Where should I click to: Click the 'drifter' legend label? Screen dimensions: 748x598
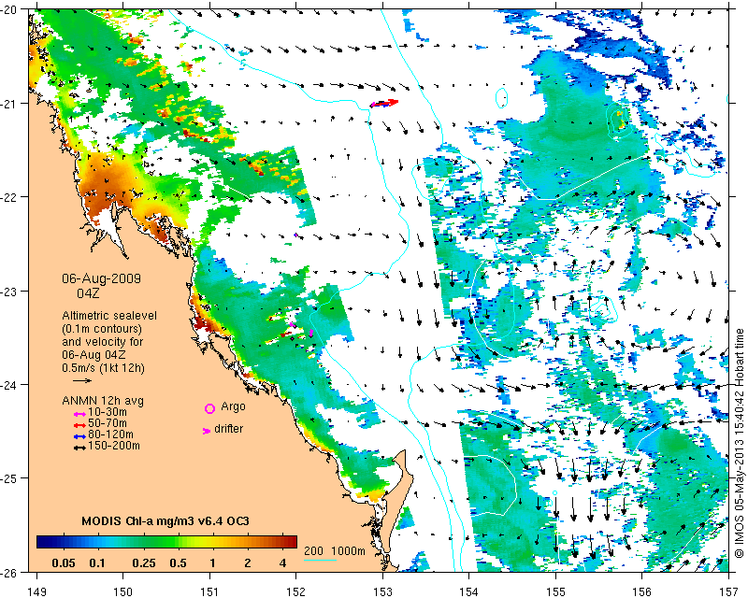click(x=228, y=429)
